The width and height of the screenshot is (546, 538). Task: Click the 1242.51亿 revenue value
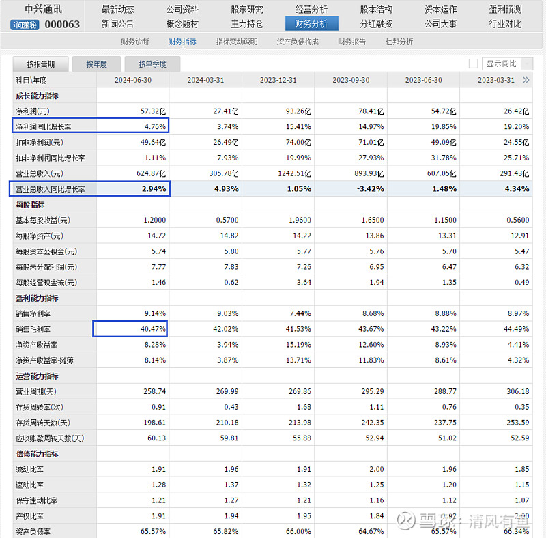294,173
